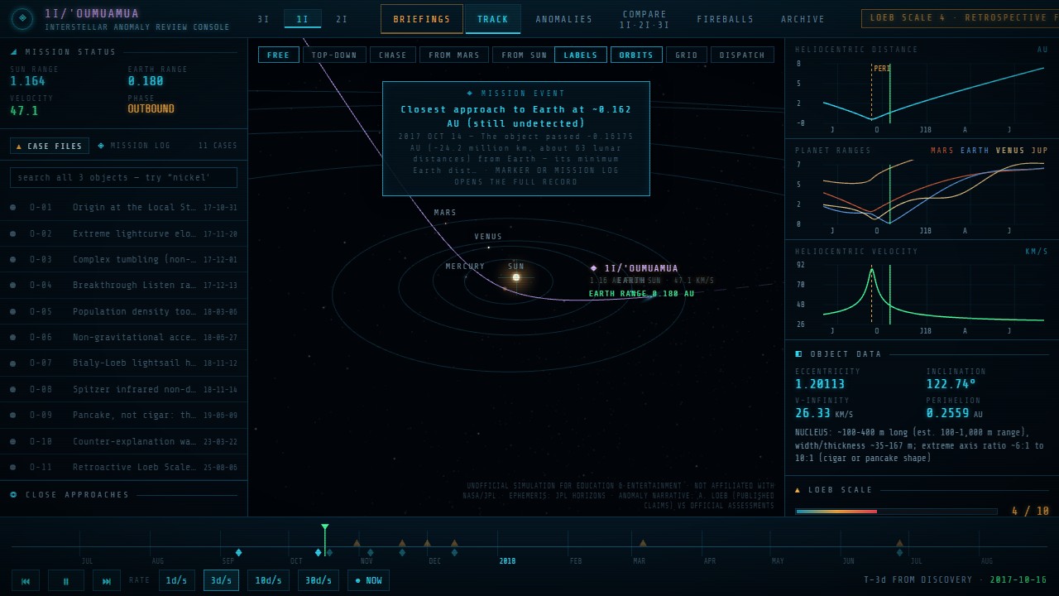Screen dimensions: 1059x596
Task: Skip back with the rewind button
Action: coord(25,580)
